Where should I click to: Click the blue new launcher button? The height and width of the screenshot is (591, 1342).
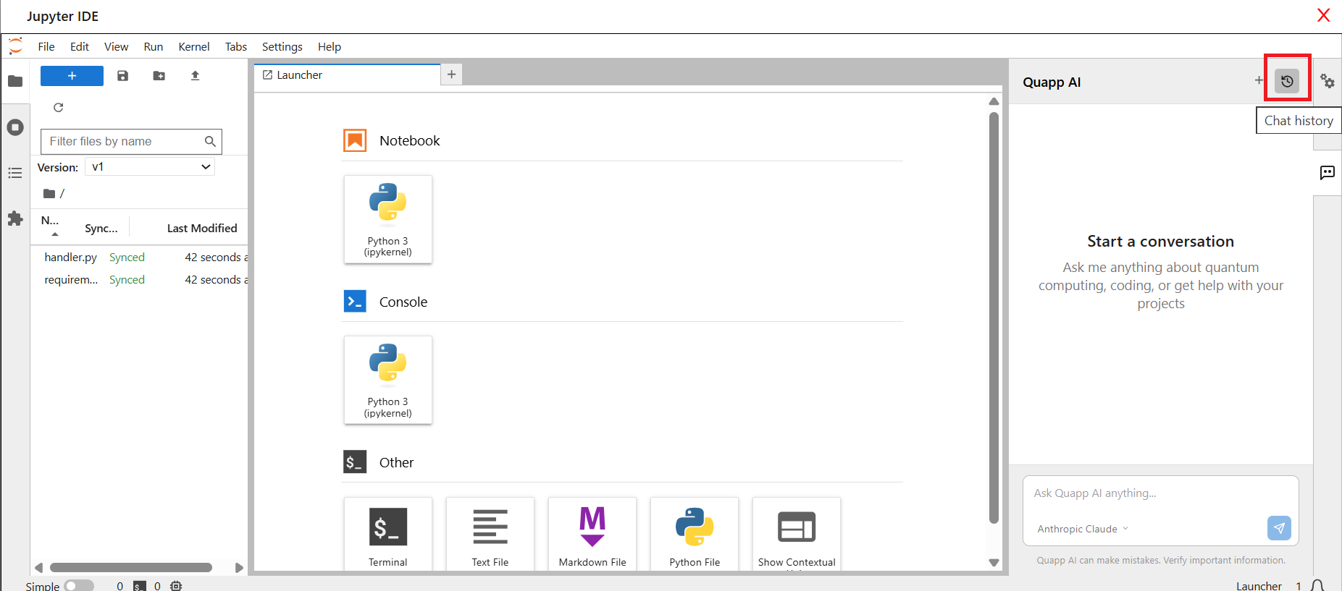click(72, 76)
